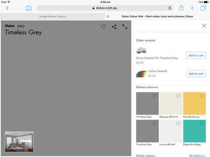The height and width of the screenshot is (157, 210).
Task: Click the Magnetic Magic label text
Action: (192, 144)
